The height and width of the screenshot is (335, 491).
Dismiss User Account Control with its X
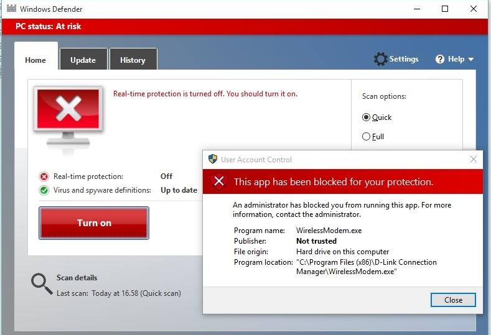474,159
